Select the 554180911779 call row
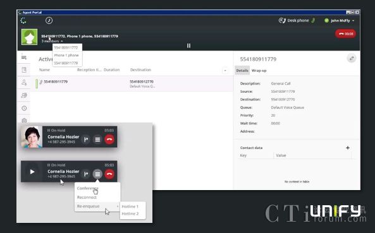Viewport: 375px width, 233px height. tap(132, 84)
